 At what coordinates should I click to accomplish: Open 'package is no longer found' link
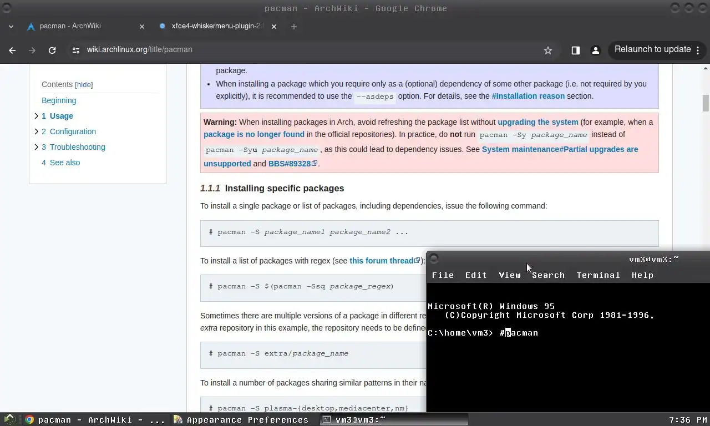[x=254, y=134]
